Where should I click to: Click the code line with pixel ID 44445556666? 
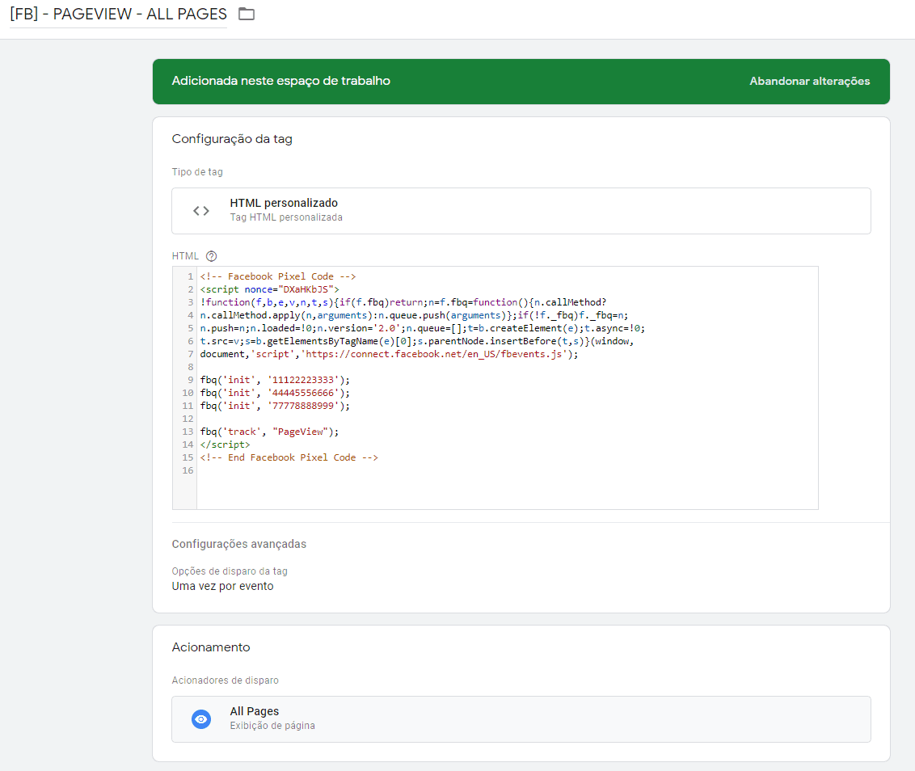click(275, 393)
